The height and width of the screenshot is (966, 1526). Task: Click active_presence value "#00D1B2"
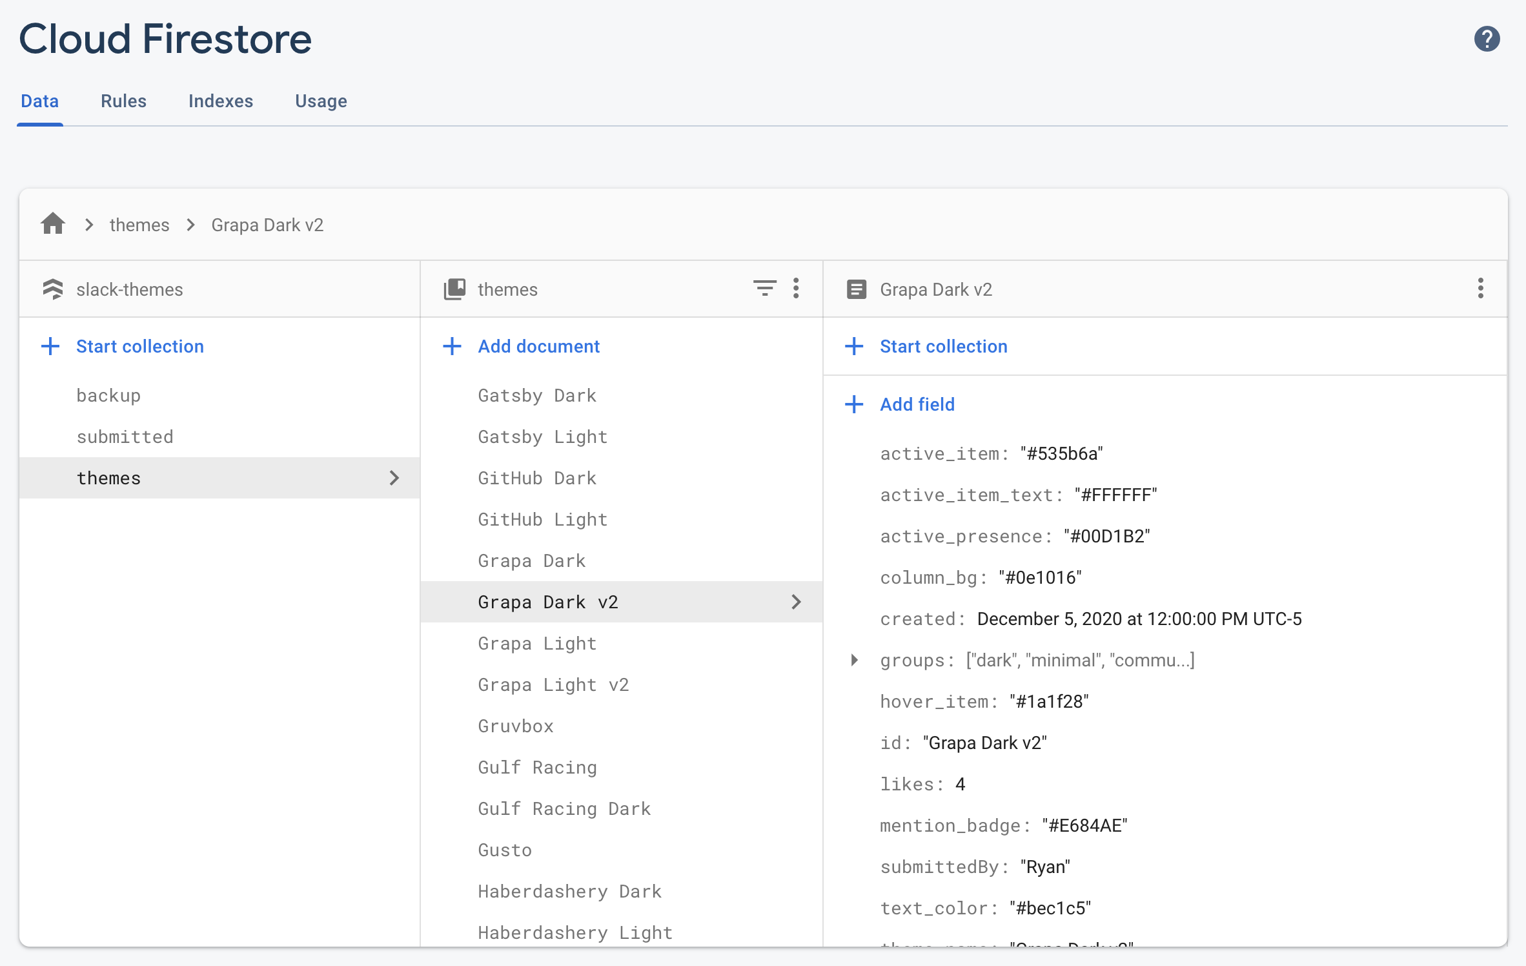point(1106,536)
